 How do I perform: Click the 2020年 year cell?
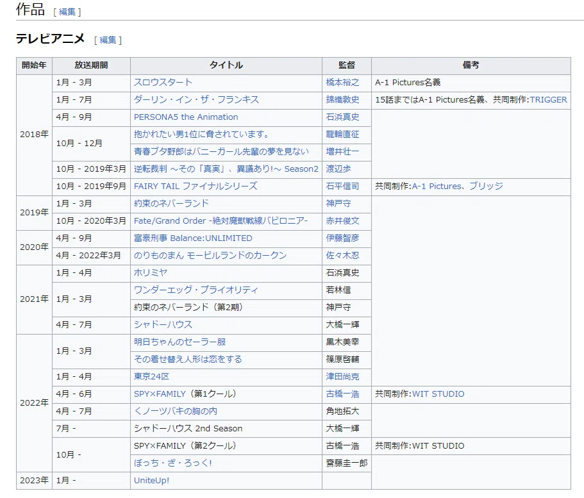pos(34,247)
